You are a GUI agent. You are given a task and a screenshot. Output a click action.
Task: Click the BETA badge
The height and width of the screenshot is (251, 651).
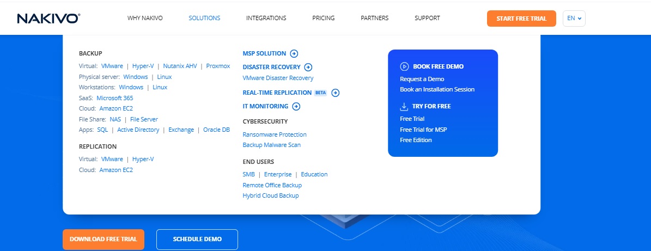pos(320,93)
